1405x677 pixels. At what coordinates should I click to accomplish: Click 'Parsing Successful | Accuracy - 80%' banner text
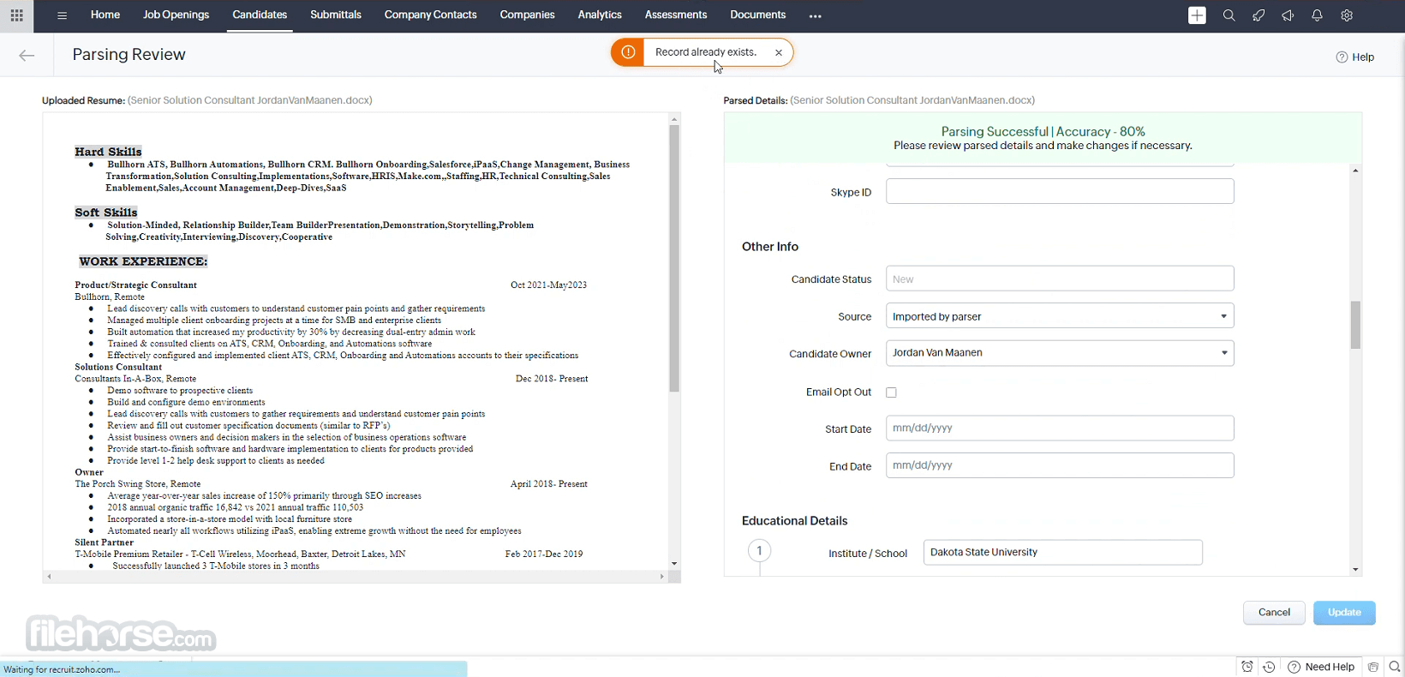(1043, 131)
